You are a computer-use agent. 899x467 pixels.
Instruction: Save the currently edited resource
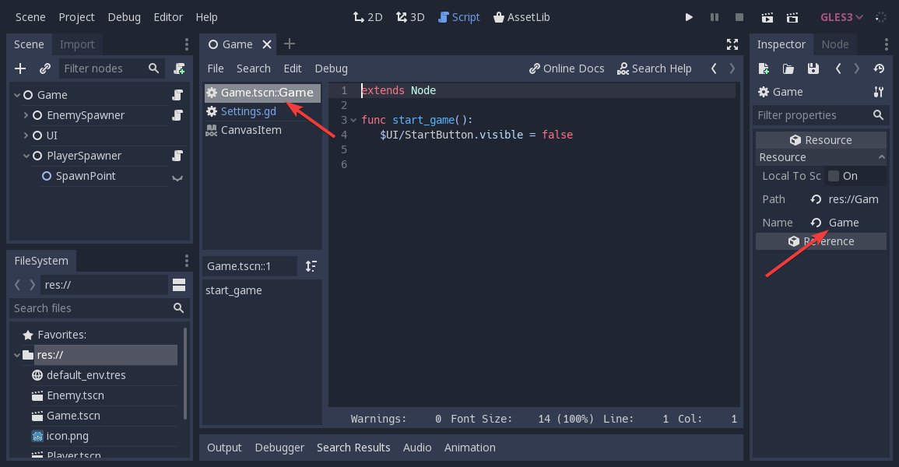(x=813, y=68)
